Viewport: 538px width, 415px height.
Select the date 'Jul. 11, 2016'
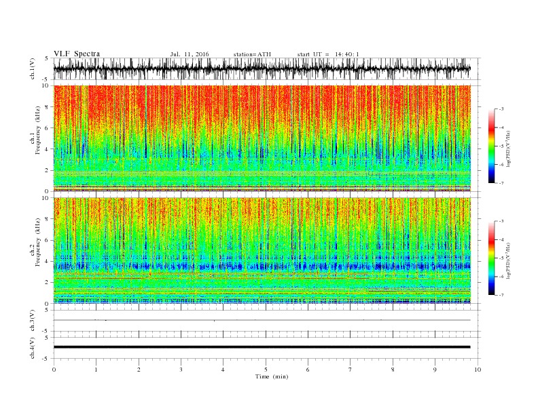190,54
